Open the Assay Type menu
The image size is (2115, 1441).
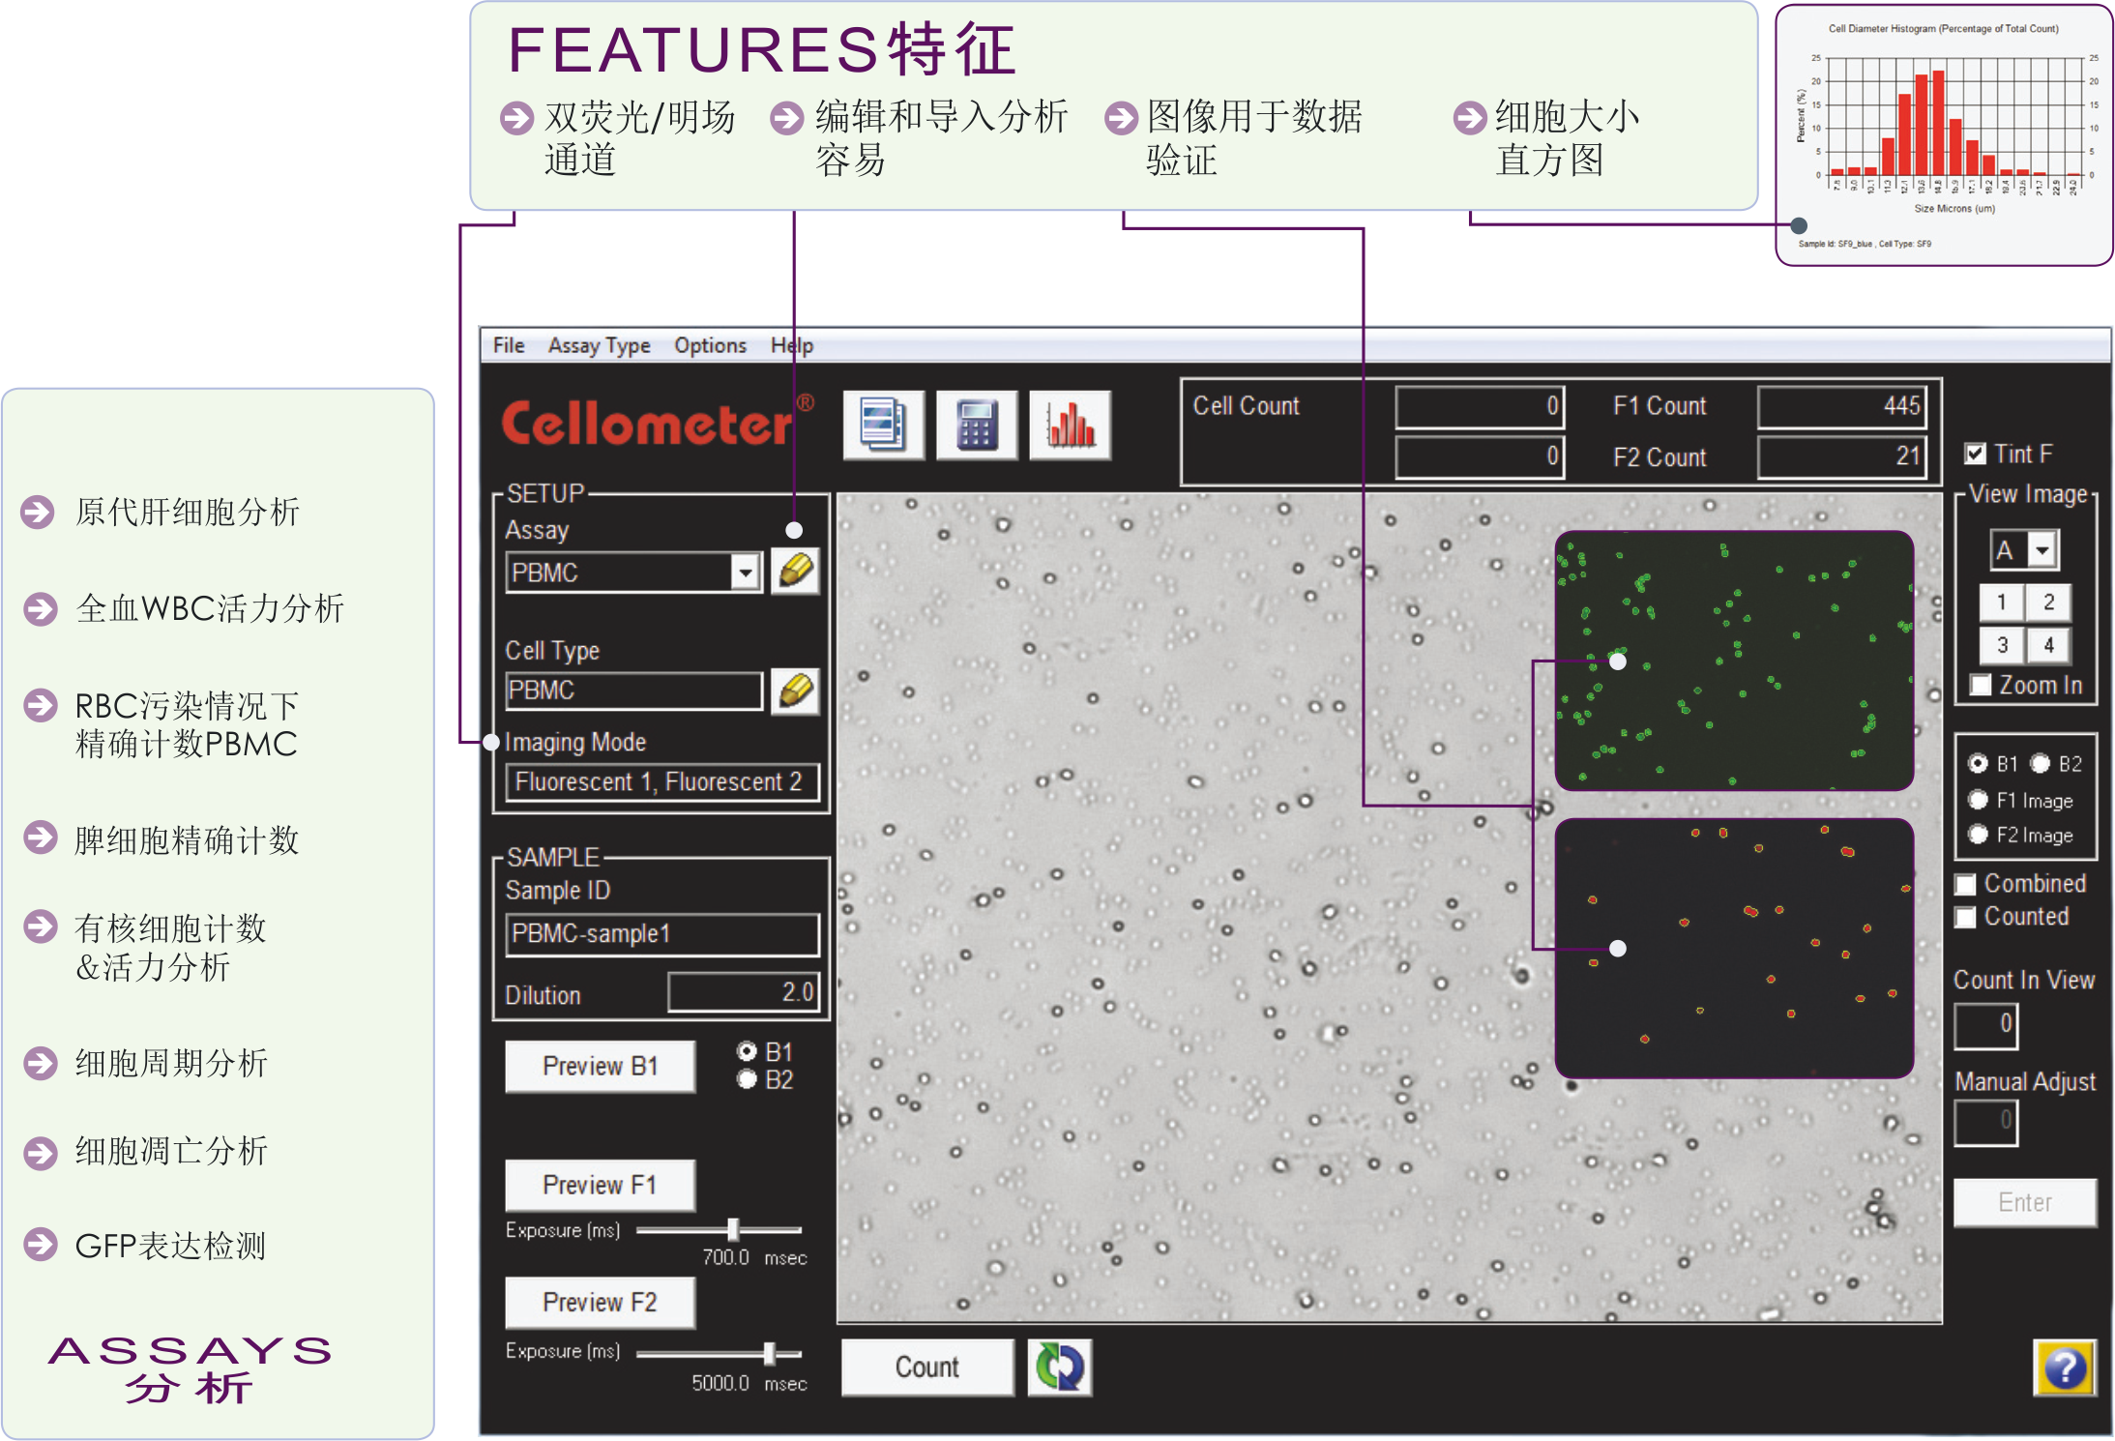pos(599,345)
